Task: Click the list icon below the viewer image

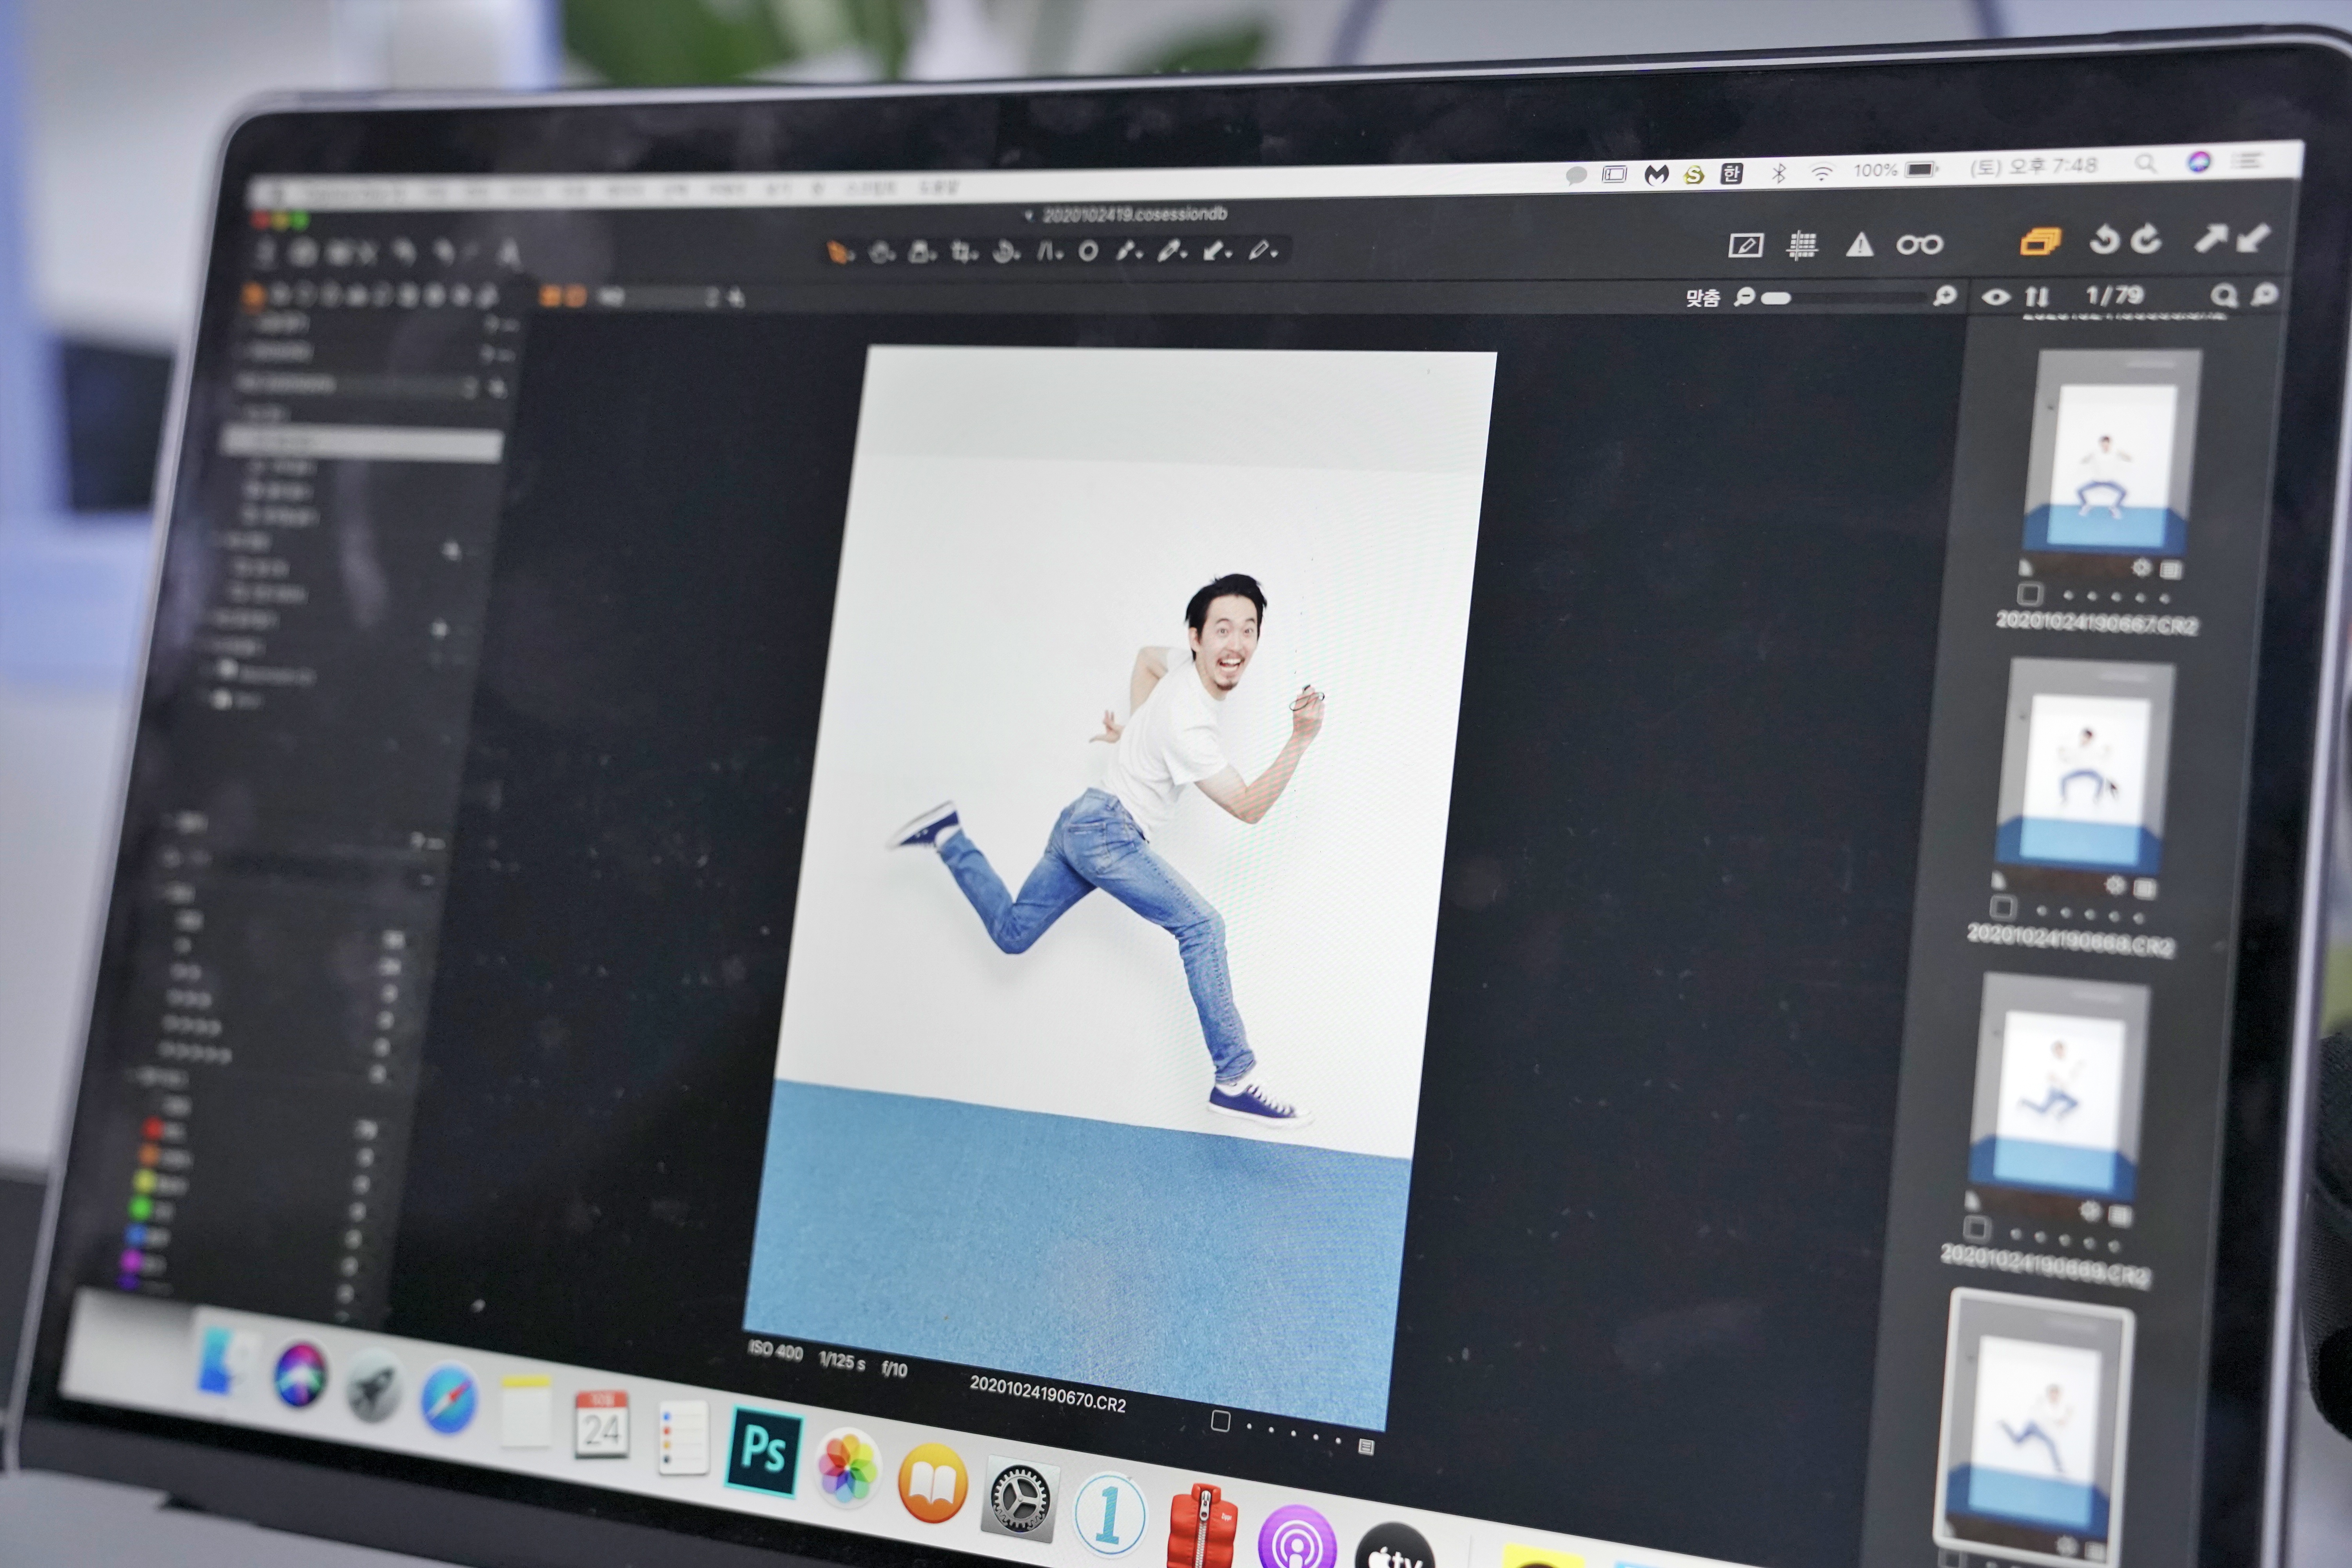Action: tap(1366, 1446)
